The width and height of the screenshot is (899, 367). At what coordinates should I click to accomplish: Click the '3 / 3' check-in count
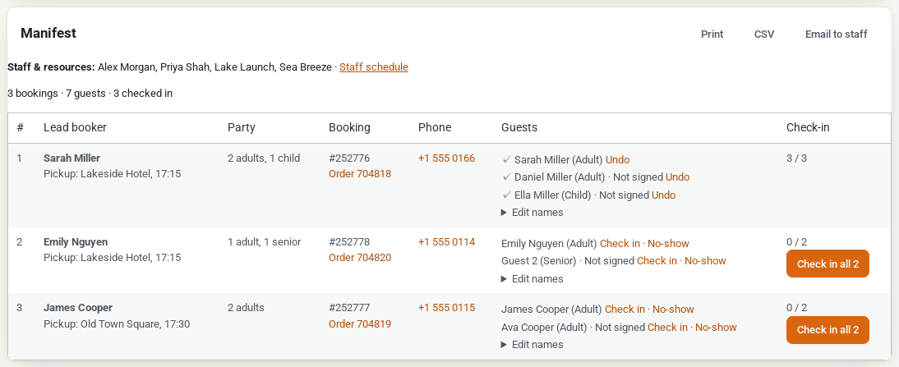point(796,158)
